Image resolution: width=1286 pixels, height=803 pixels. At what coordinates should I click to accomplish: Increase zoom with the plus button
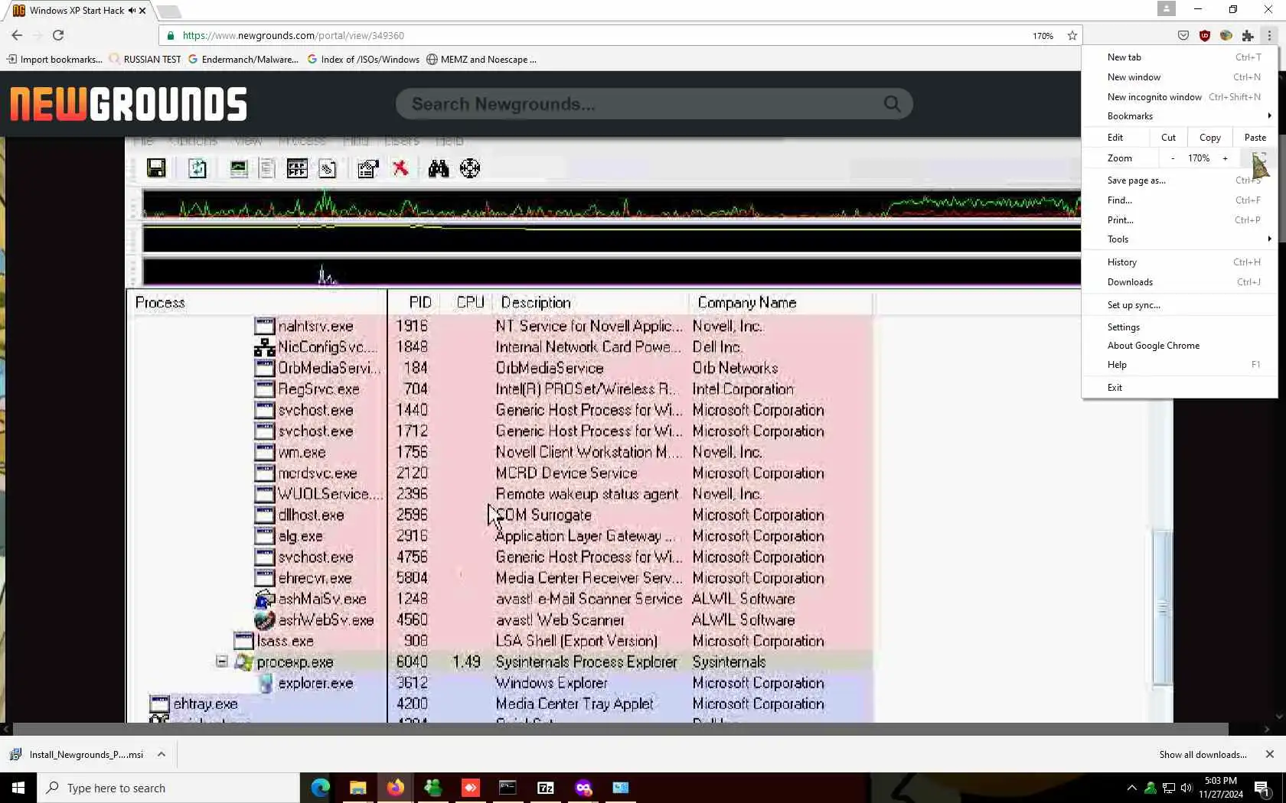1225,158
